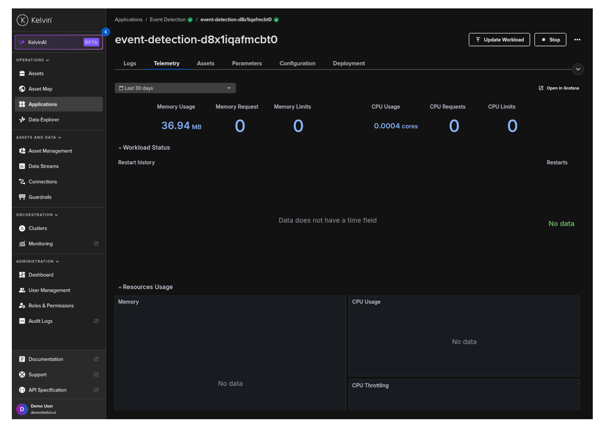Switch to the Logs tab
This screenshot has width=605, height=428.
129,63
